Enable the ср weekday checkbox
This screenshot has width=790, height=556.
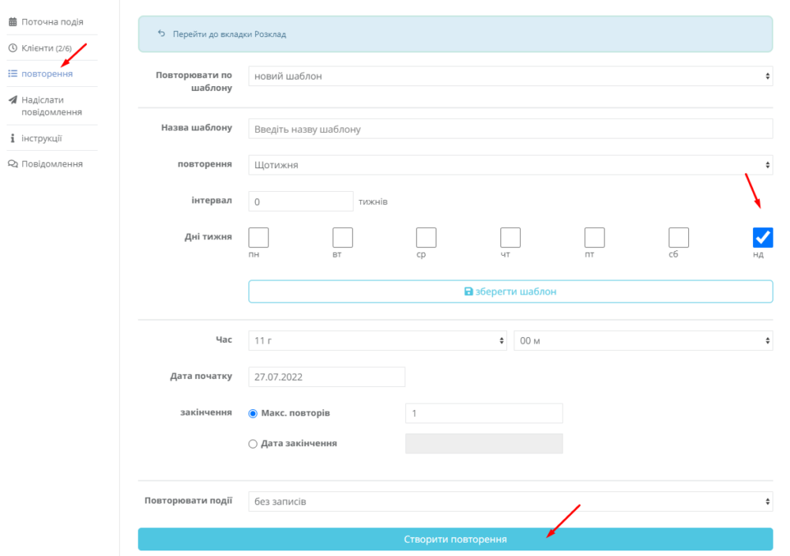427,237
